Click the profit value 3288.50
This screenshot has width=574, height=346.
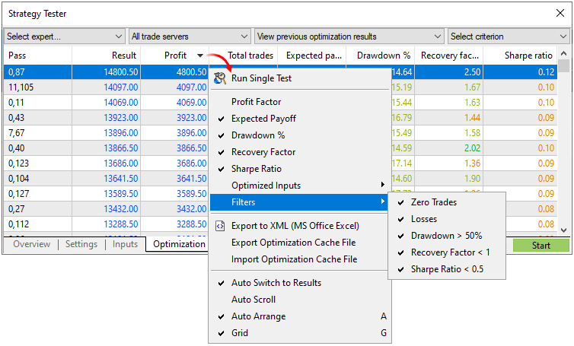coord(191,224)
